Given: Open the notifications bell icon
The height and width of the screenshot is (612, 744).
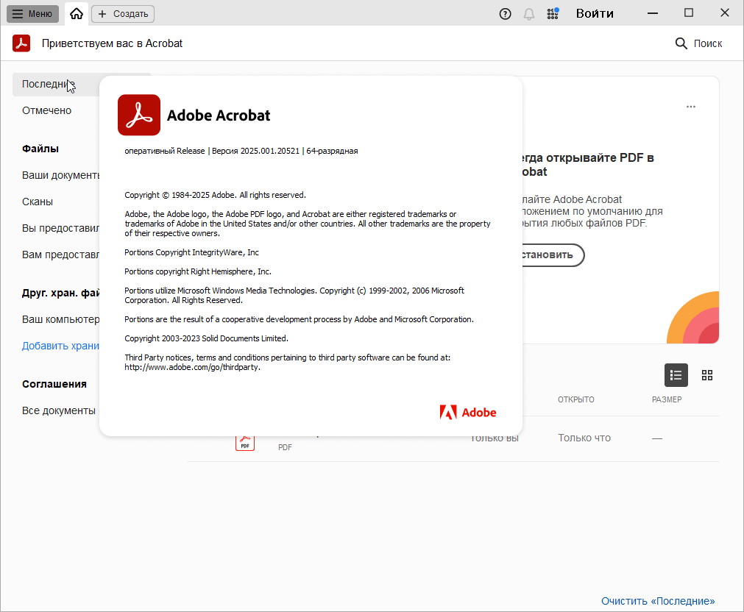Looking at the screenshot, I should [x=529, y=14].
